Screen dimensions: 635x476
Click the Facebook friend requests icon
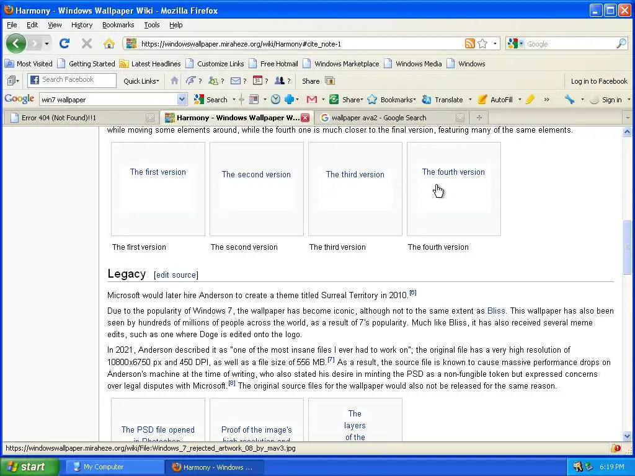tap(213, 81)
